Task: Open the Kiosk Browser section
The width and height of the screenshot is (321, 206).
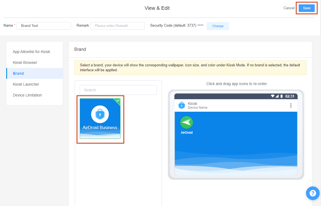Action: click(x=25, y=63)
